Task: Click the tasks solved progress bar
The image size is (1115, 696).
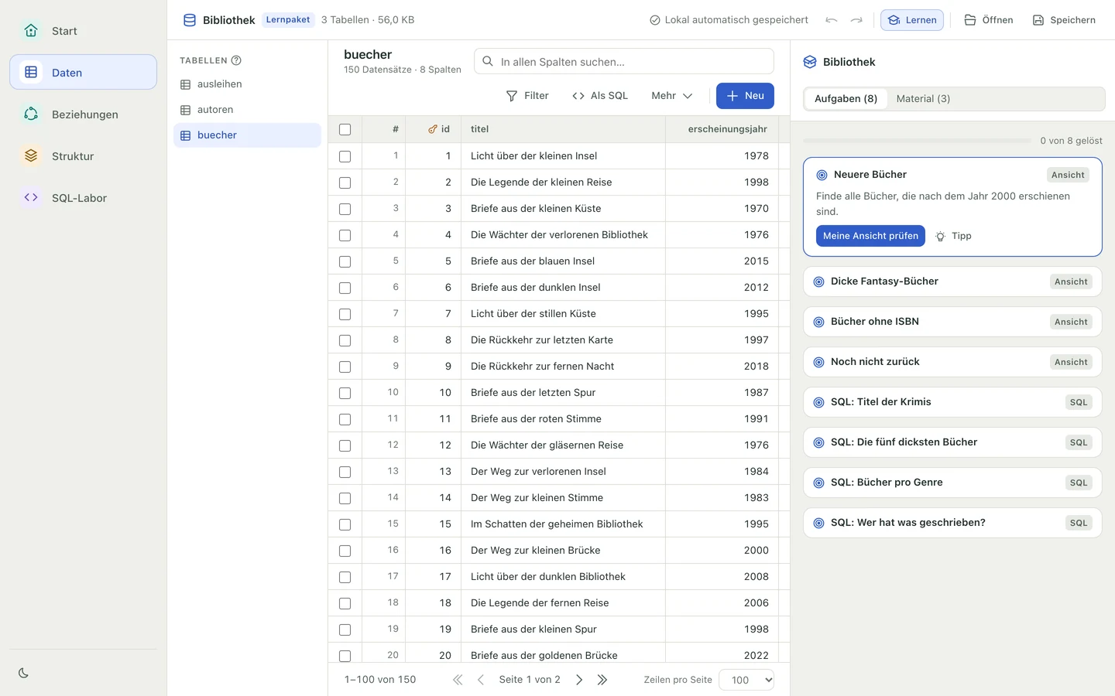Action: point(918,141)
